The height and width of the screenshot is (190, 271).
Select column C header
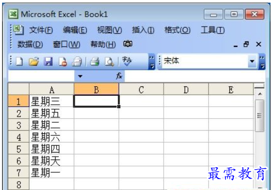(141, 90)
